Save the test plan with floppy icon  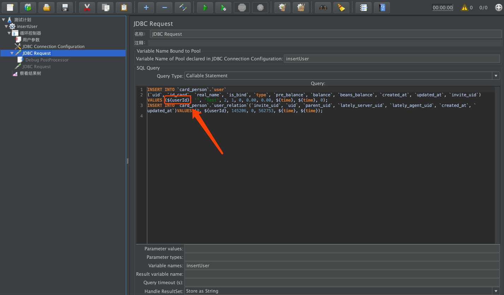pos(65,7)
